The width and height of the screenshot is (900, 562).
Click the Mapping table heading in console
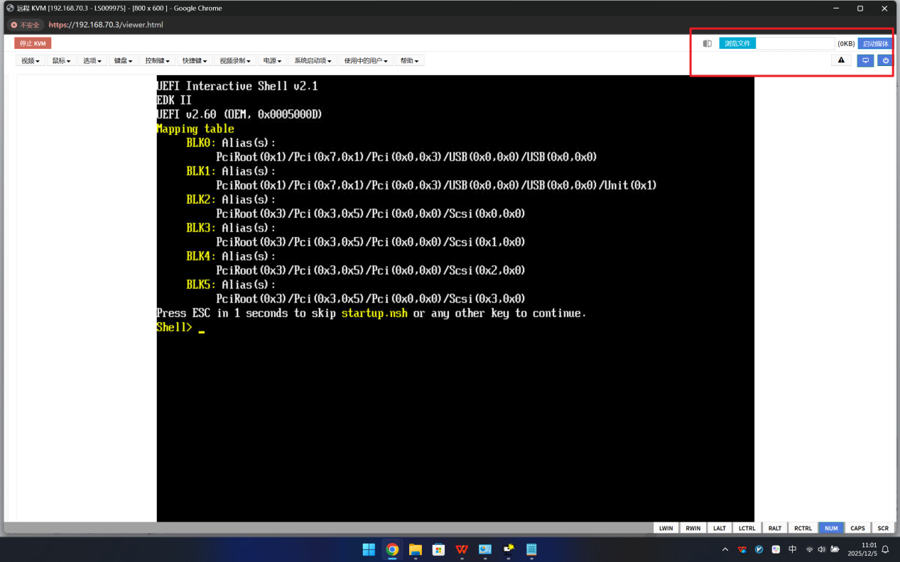tap(195, 128)
